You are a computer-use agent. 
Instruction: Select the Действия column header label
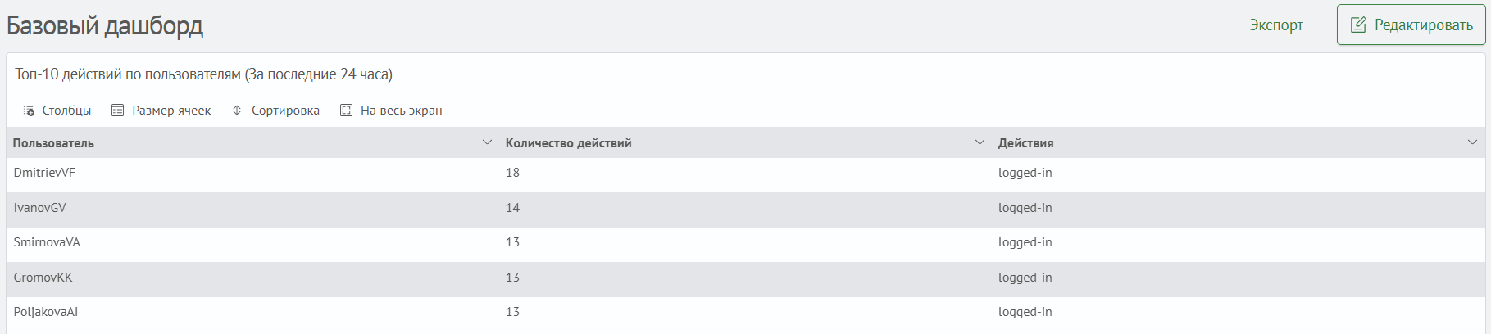coord(1025,143)
